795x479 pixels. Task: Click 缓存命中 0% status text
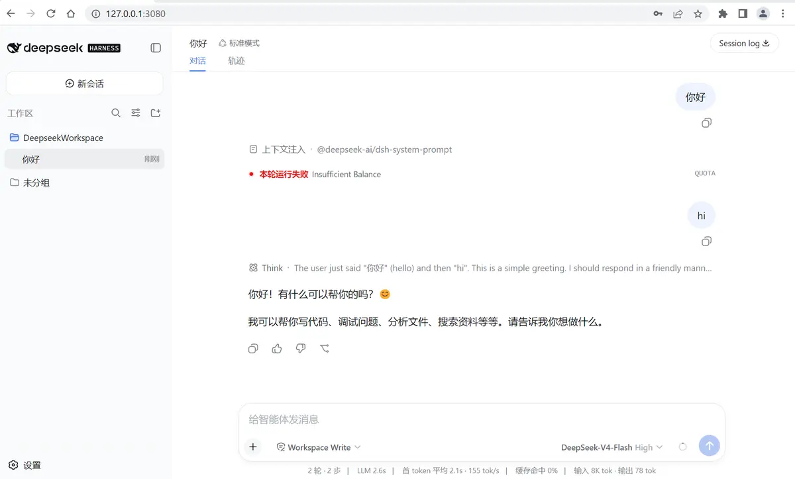[x=537, y=470]
